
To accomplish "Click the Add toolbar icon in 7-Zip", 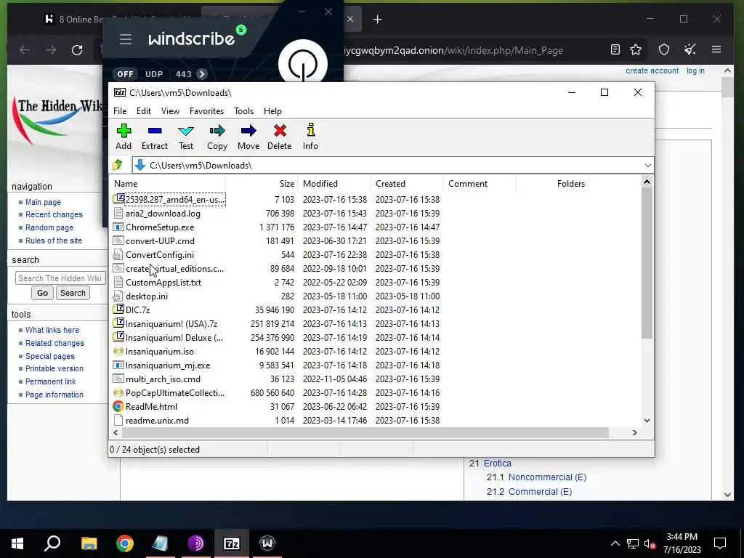I will (124, 137).
